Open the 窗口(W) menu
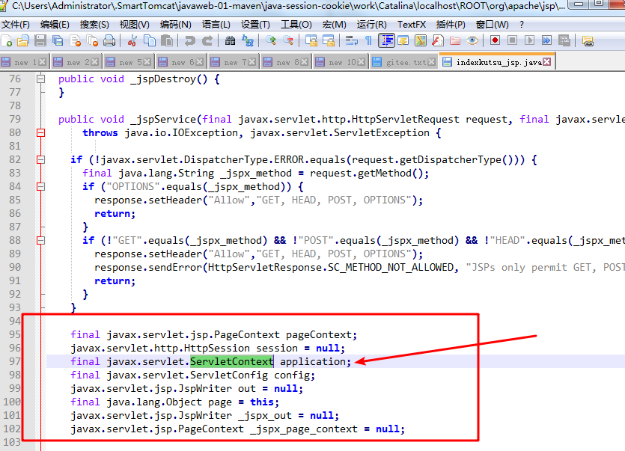 (x=492, y=25)
